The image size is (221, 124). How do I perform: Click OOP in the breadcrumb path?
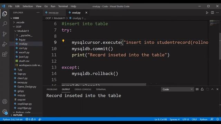coord(48,18)
